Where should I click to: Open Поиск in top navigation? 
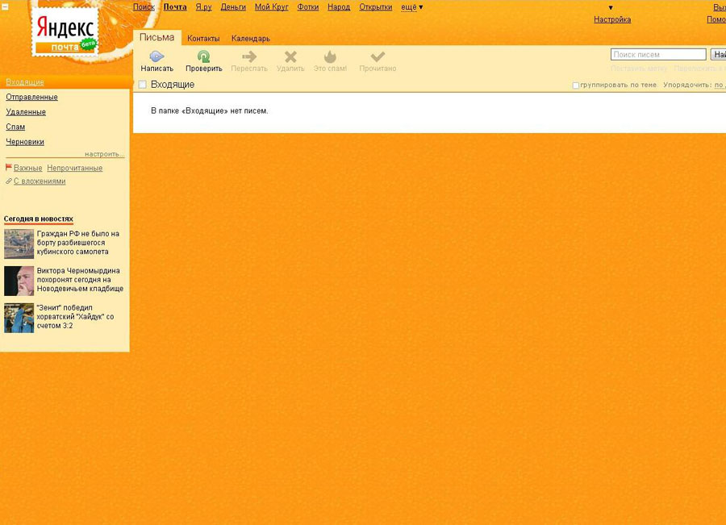144,7
